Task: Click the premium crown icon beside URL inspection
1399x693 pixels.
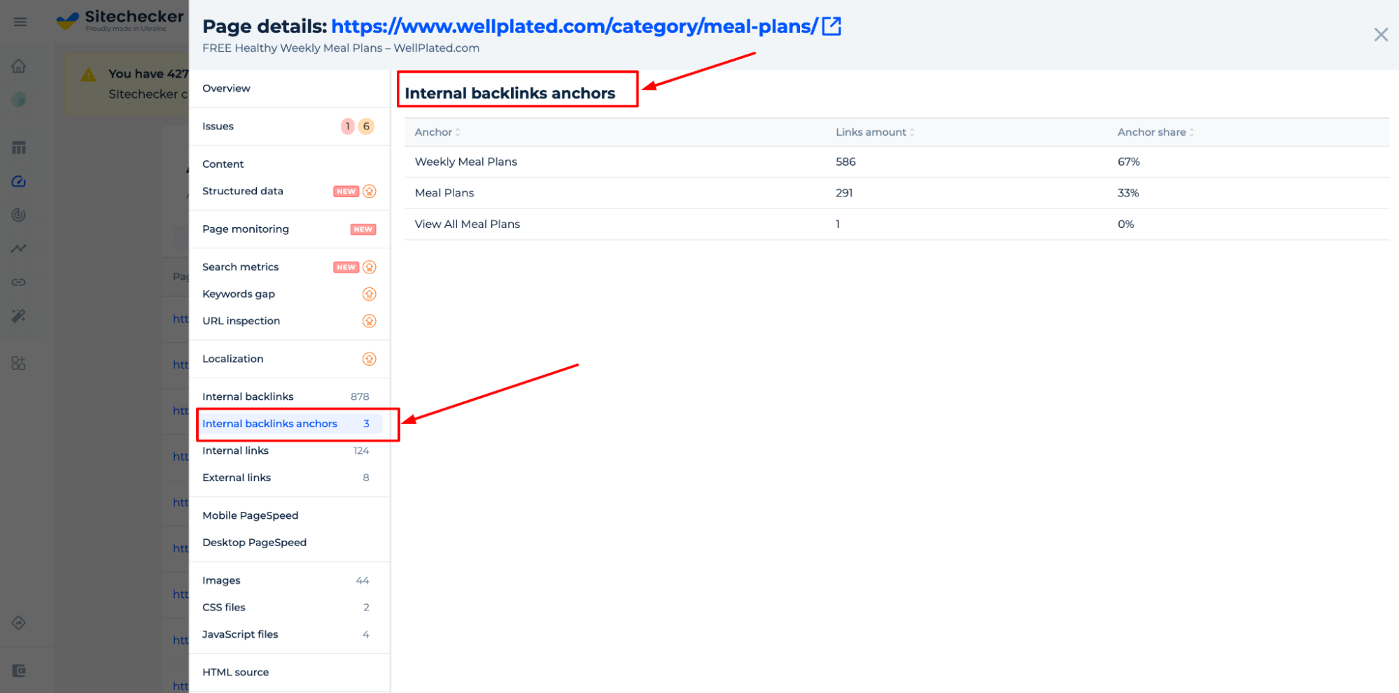Action: click(x=370, y=321)
